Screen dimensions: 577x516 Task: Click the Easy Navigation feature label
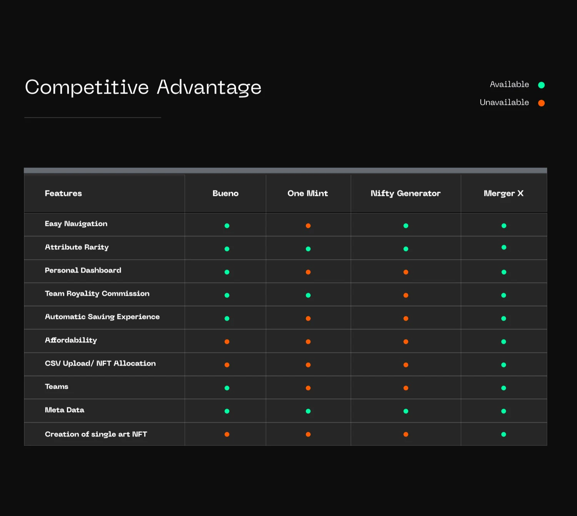click(76, 224)
